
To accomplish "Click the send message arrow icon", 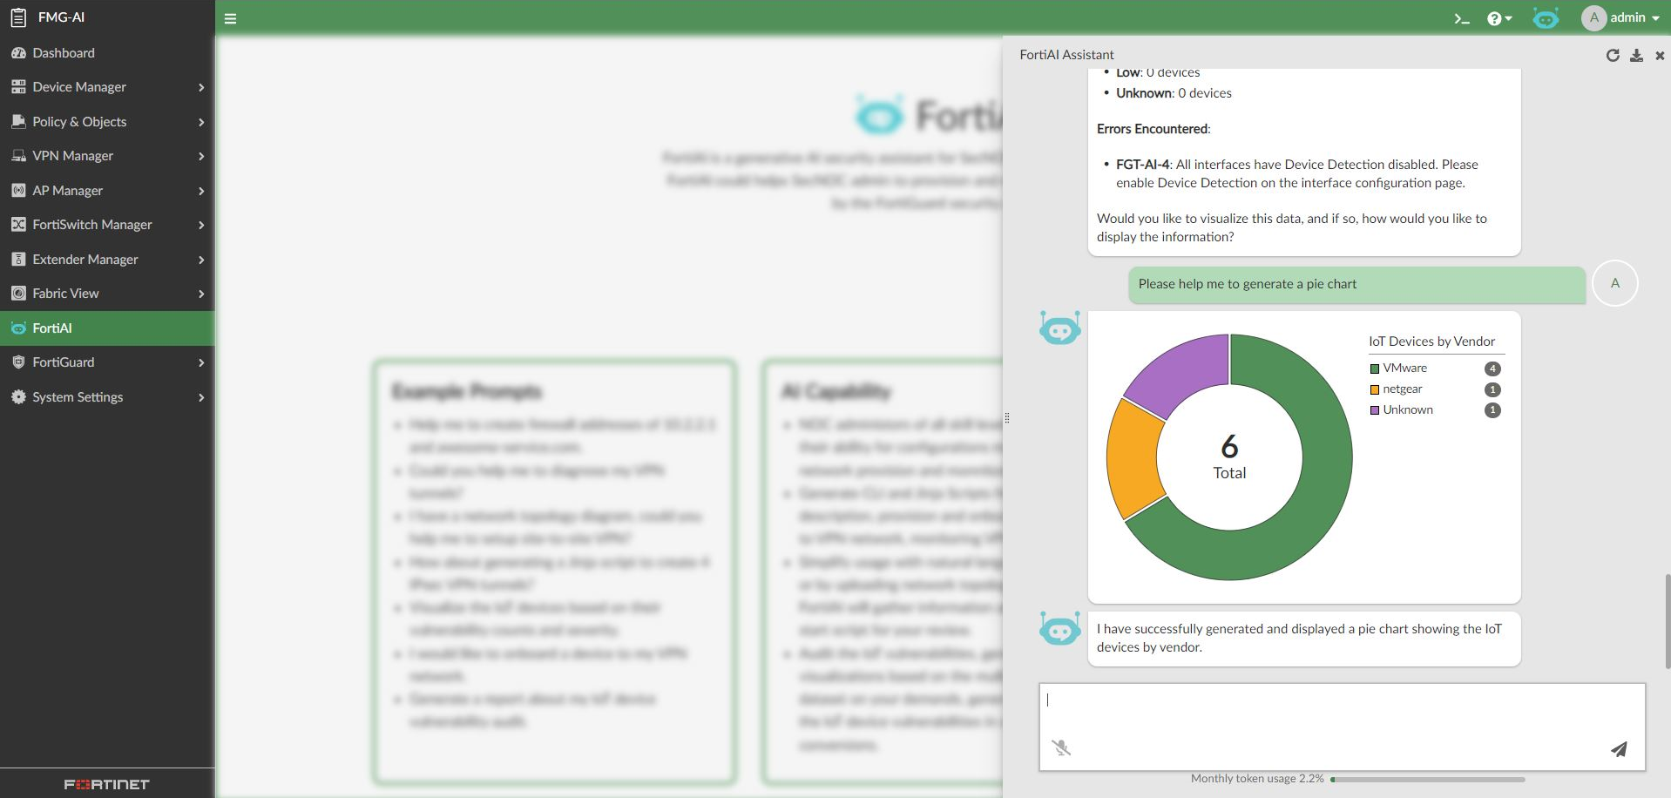I will [1619, 749].
